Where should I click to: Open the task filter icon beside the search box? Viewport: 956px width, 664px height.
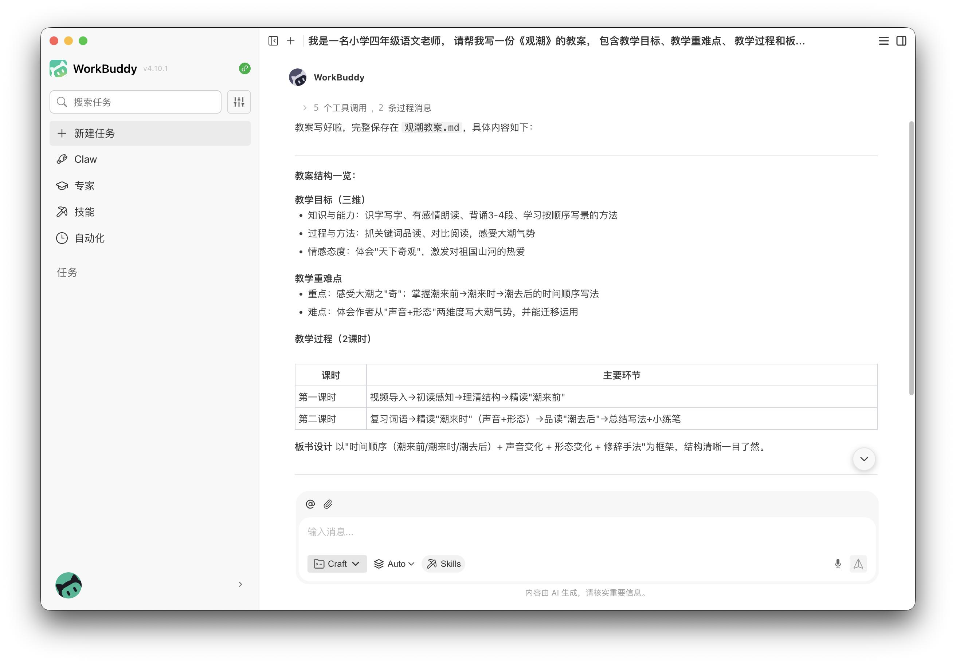pos(239,102)
